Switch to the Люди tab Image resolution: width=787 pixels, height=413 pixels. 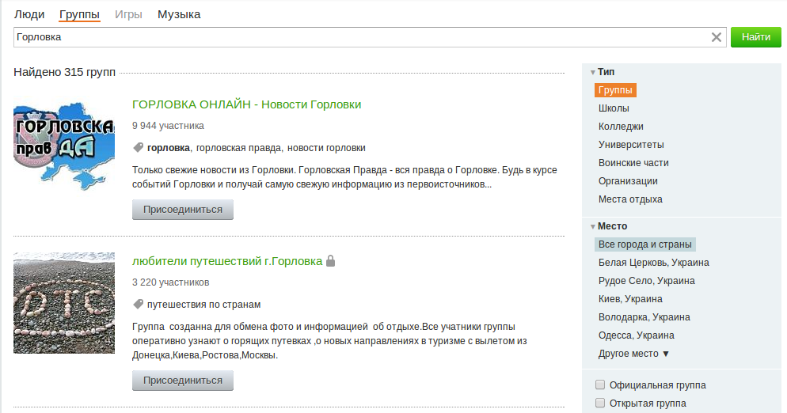pyautogui.click(x=29, y=14)
